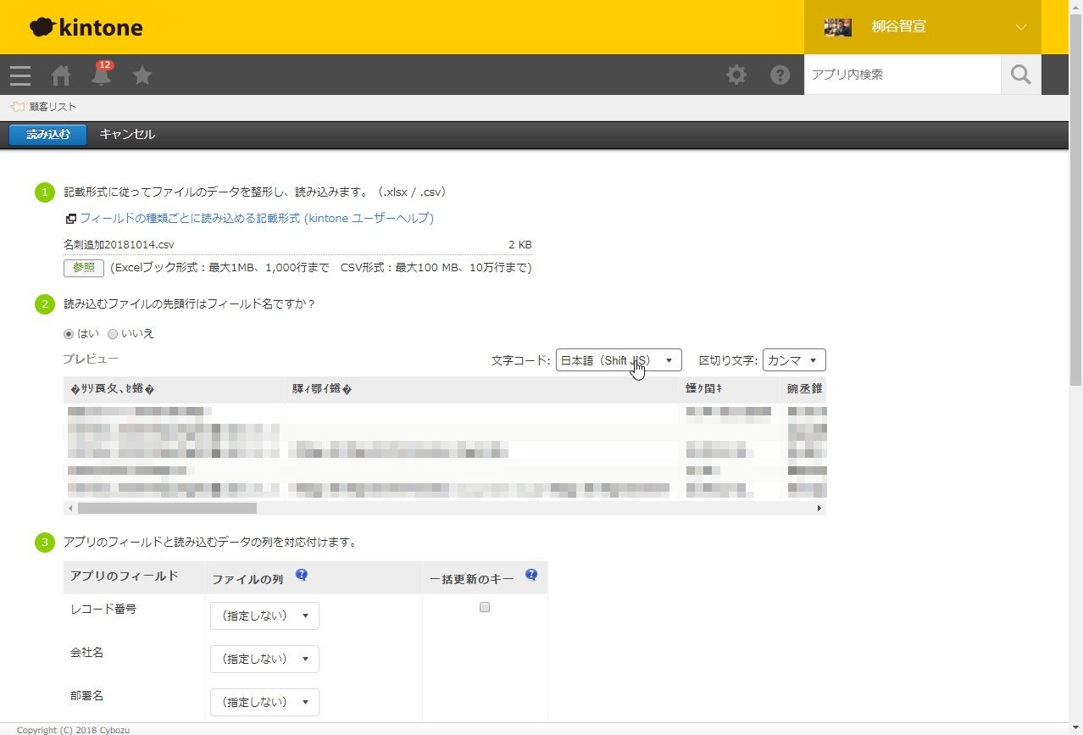Screen dimensions: 1083x735
Task: Go to the kintone home portal icon
Action: point(61,75)
